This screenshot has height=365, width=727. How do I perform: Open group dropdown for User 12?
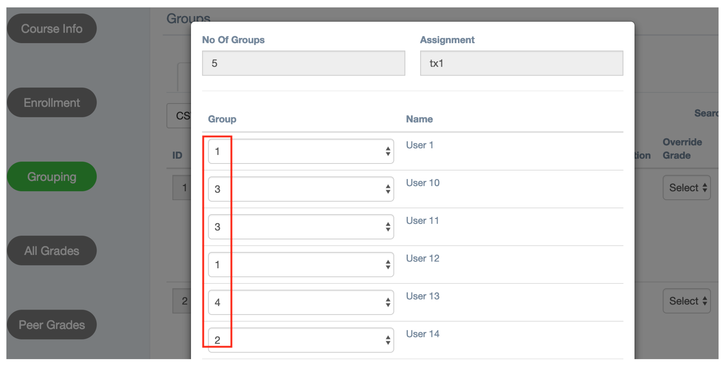pos(301,264)
